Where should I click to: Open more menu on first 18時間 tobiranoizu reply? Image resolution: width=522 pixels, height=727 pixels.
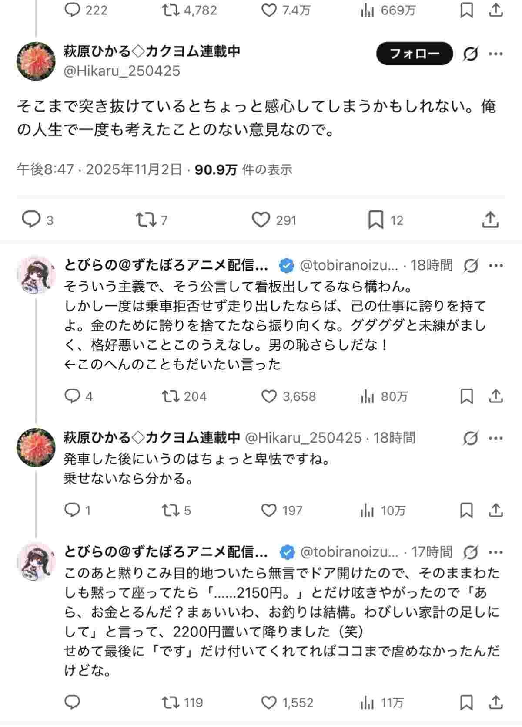496,265
